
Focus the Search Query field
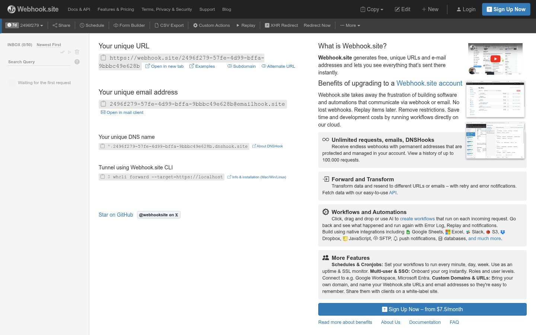(39, 62)
